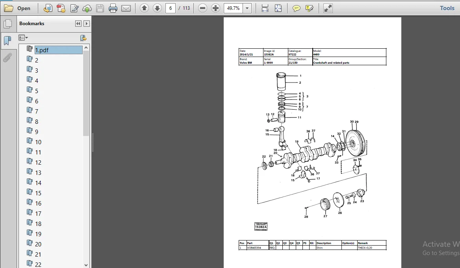
Task: Print the document with printer icon
Action: tap(113, 8)
